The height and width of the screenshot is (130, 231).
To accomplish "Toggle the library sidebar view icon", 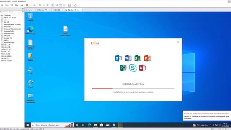I will (53, 5).
